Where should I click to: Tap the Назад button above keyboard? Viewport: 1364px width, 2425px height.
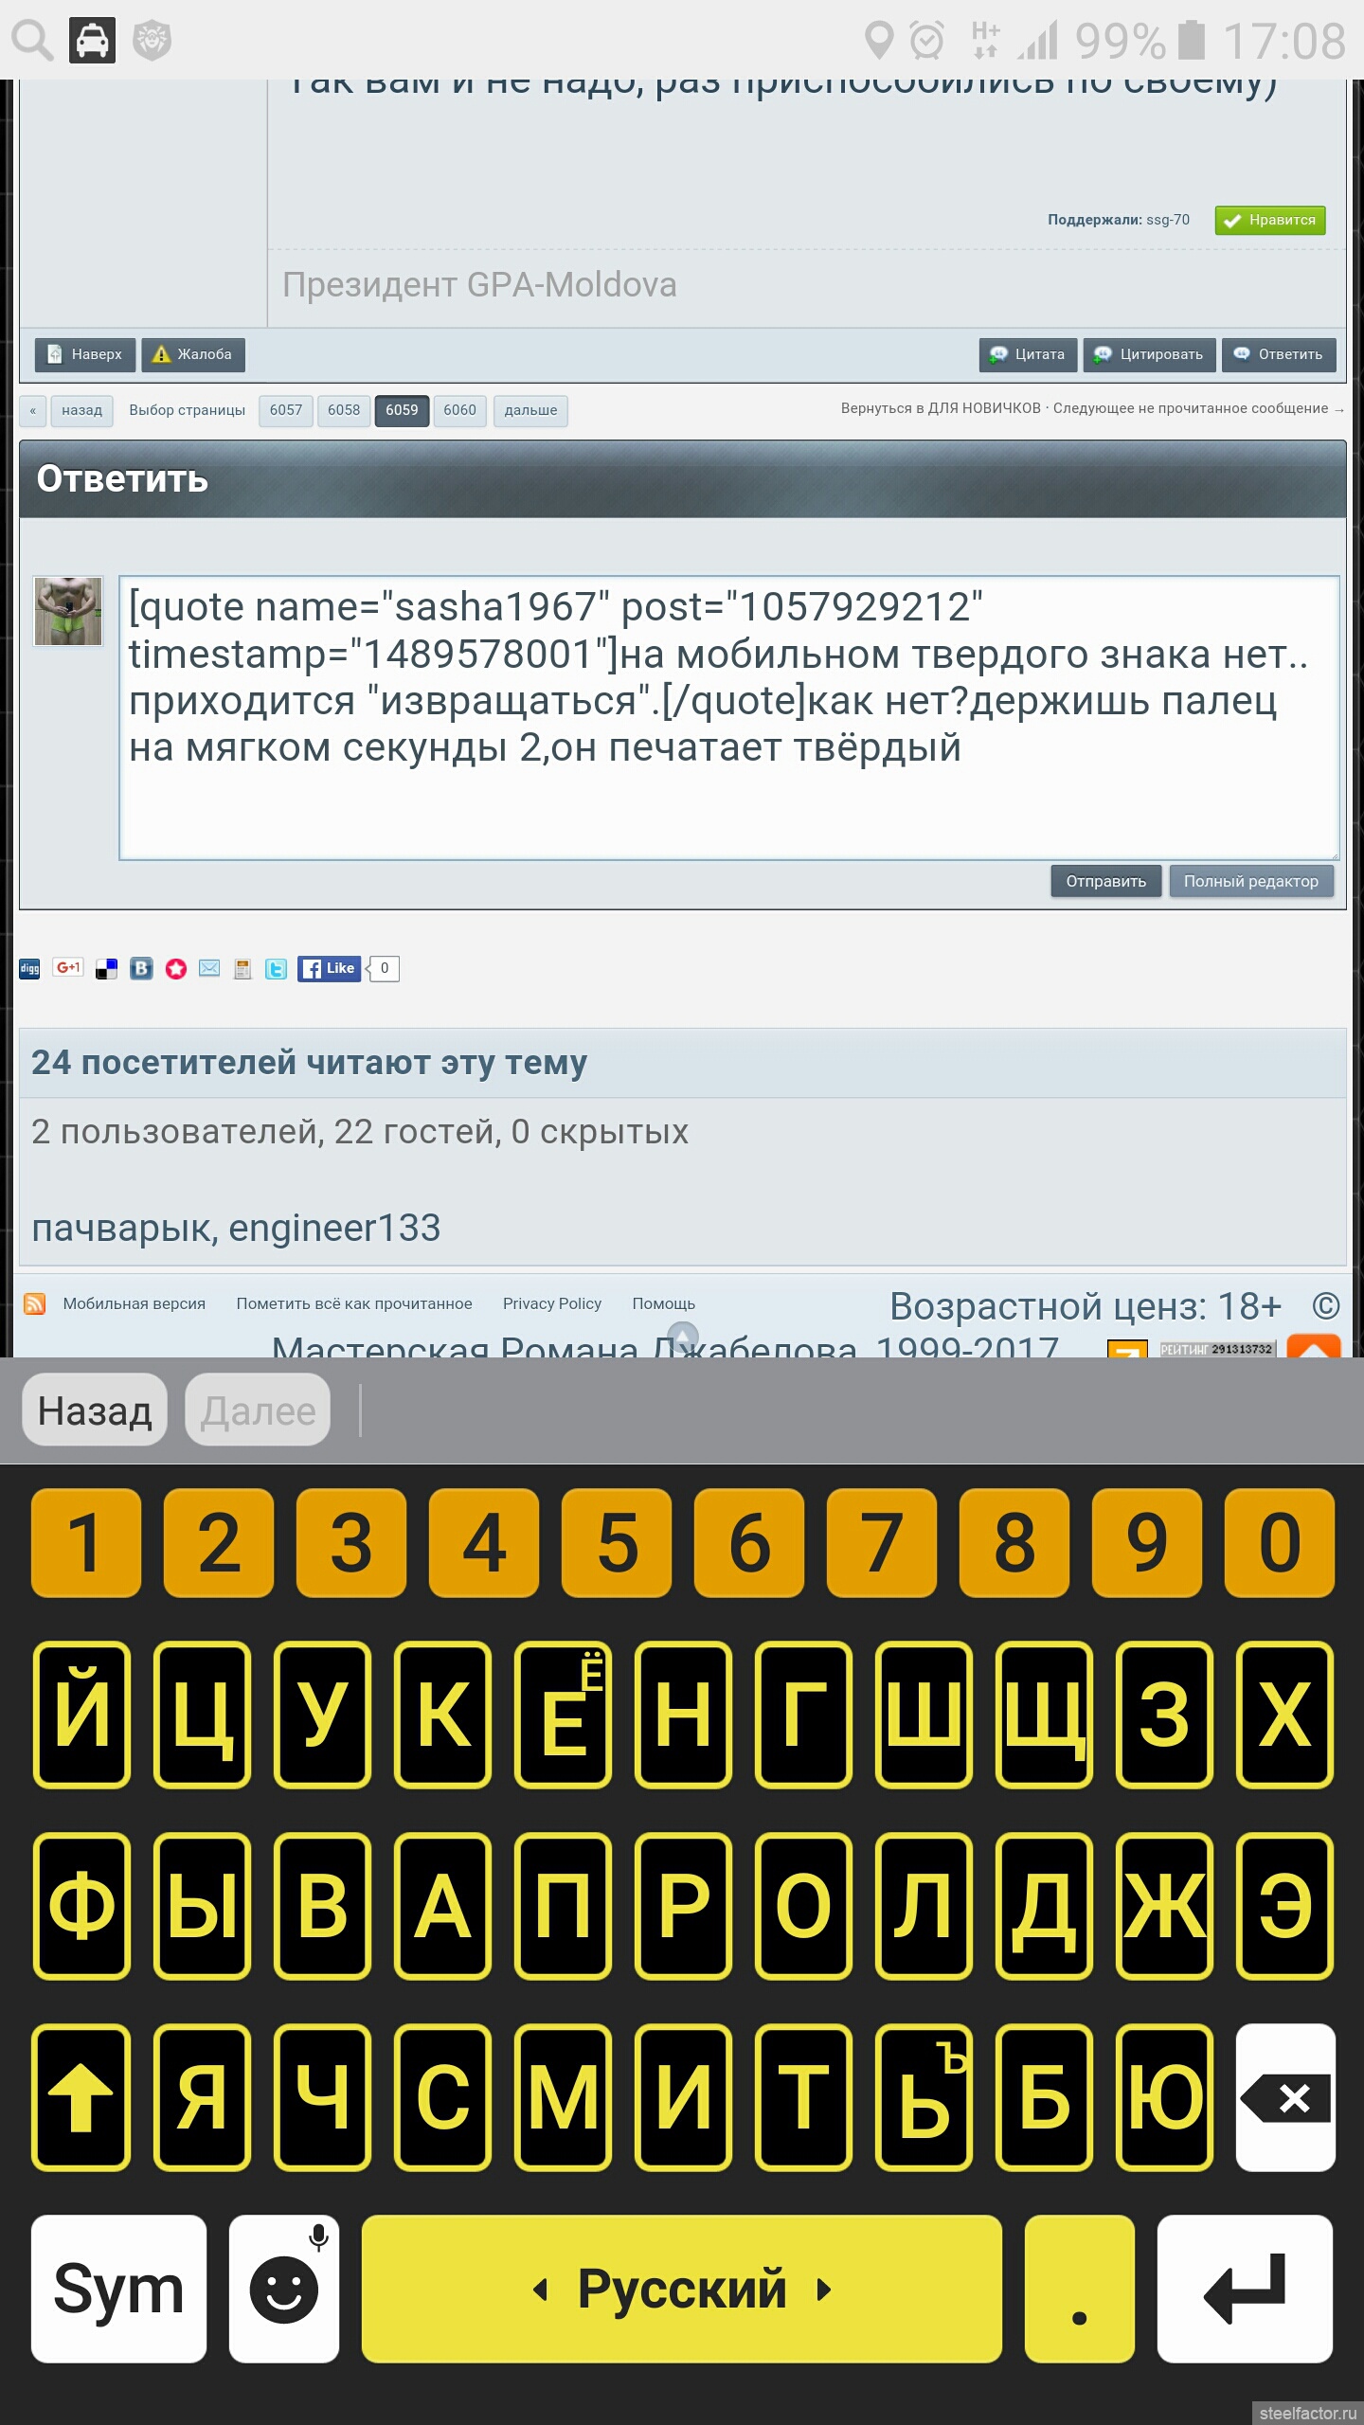[95, 1410]
